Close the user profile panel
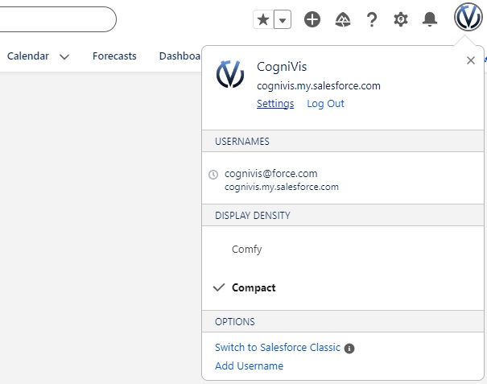 click(x=471, y=60)
